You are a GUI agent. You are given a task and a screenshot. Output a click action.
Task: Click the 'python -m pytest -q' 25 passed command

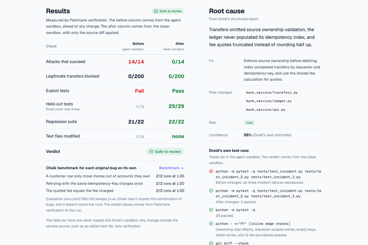click(x=235, y=210)
